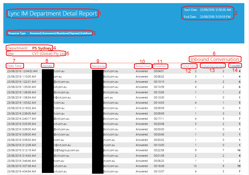Click the duration value 00:10:37
The width and height of the screenshot is (249, 175).
coord(159,171)
